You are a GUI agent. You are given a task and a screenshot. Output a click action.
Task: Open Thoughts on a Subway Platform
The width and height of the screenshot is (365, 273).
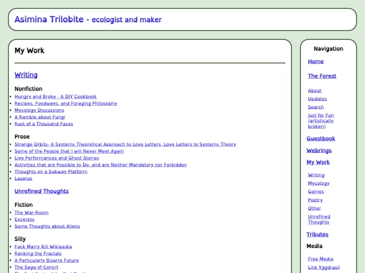click(x=51, y=172)
